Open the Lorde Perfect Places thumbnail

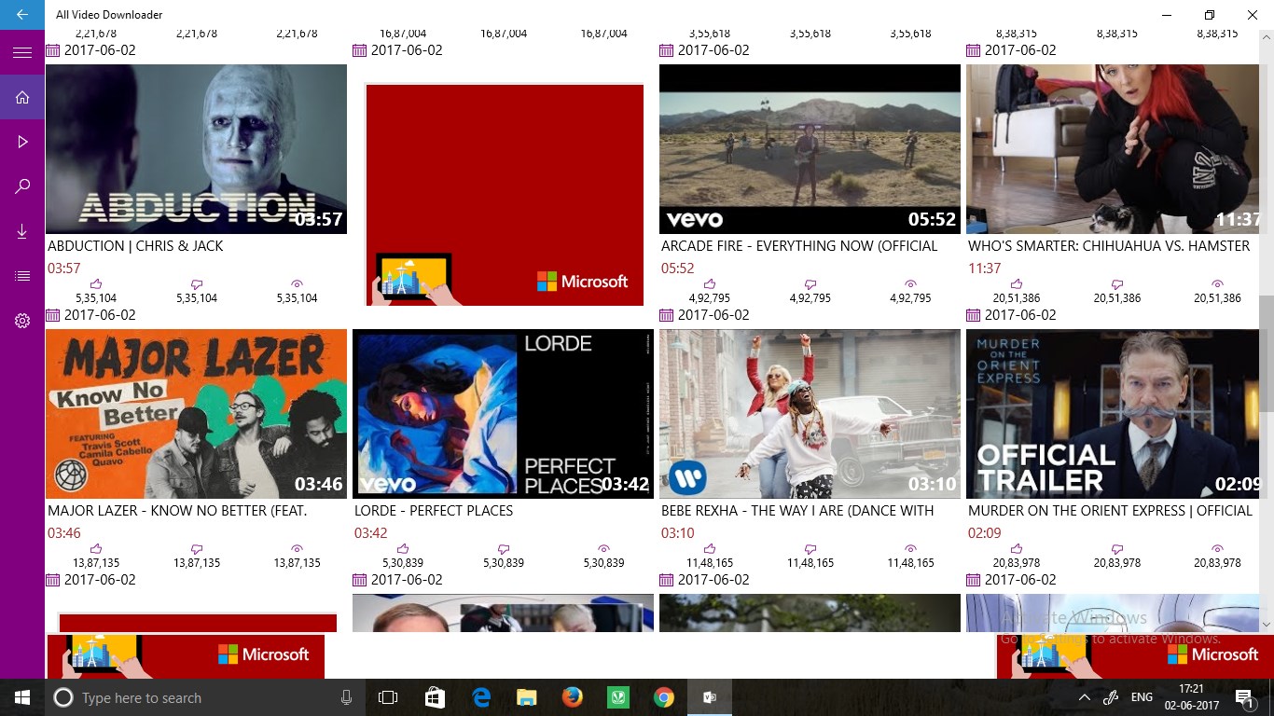(x=503, y=414)
